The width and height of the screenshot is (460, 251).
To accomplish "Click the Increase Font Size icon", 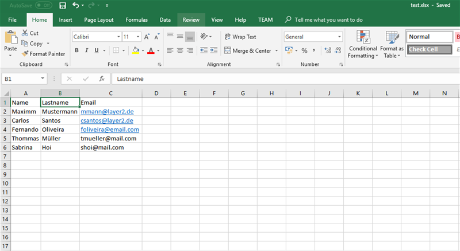I will pos(147,37).
